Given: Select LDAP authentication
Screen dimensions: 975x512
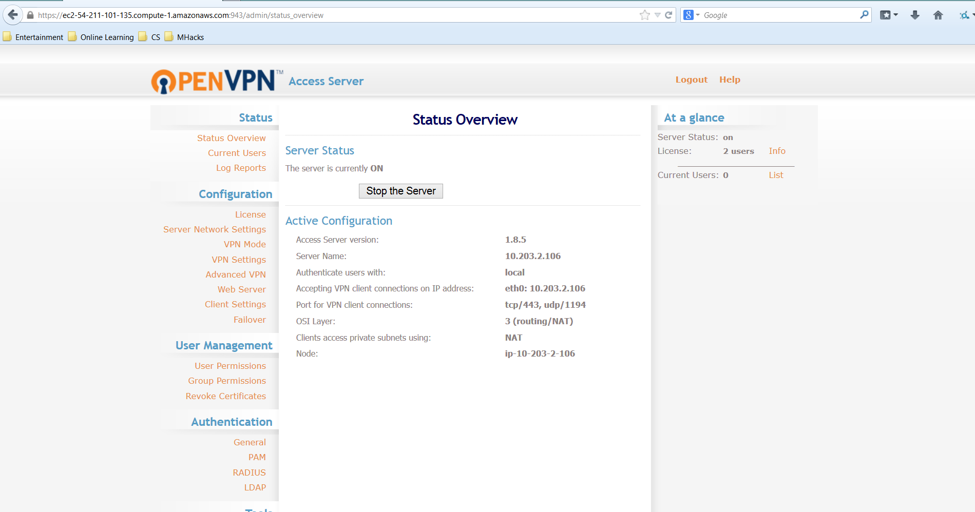Looking at the screenshot, I should [255, 487].
